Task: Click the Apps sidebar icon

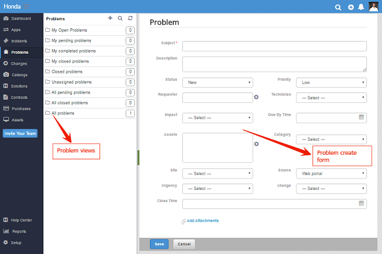Action: pos(6,29)
